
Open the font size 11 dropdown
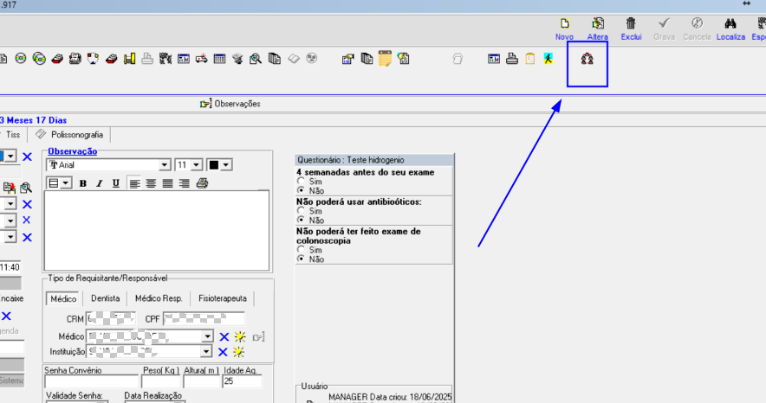pyautogui.click(x=197, y=165)
